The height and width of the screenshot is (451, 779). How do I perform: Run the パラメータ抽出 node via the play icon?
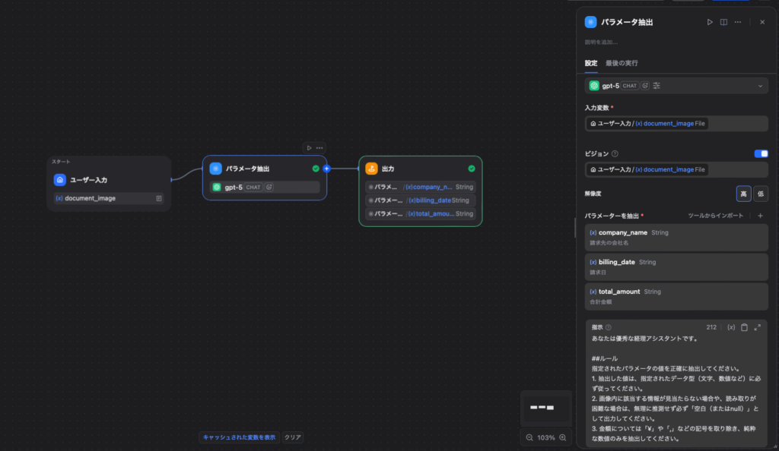pyautogui.click(x=710, y=22)
